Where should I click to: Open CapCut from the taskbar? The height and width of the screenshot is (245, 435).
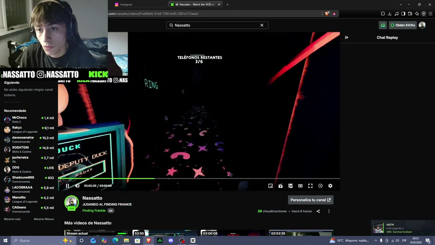tap(193, 241)
